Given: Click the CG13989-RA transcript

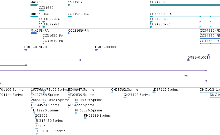Looking at the screenshot, I should (70, 17).
